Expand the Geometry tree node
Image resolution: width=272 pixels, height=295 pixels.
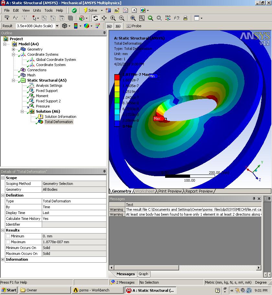click(x=13, y=49)
